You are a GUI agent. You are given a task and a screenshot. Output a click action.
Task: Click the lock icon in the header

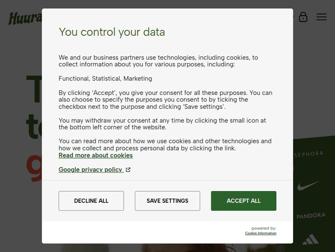[x=303, y=17]
